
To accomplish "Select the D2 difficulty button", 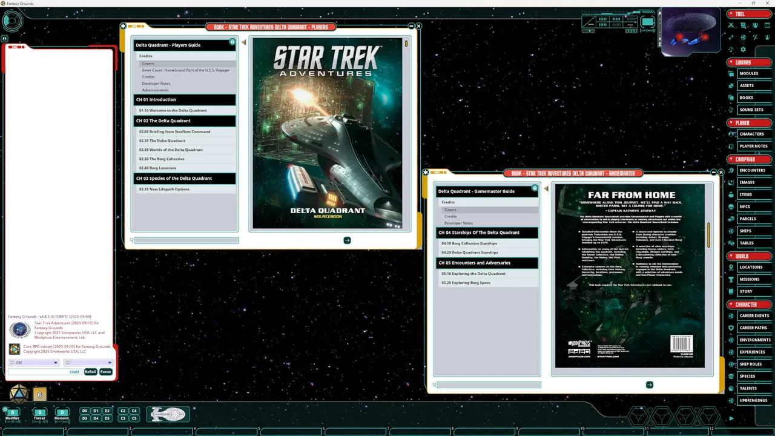I will (107, 411).
